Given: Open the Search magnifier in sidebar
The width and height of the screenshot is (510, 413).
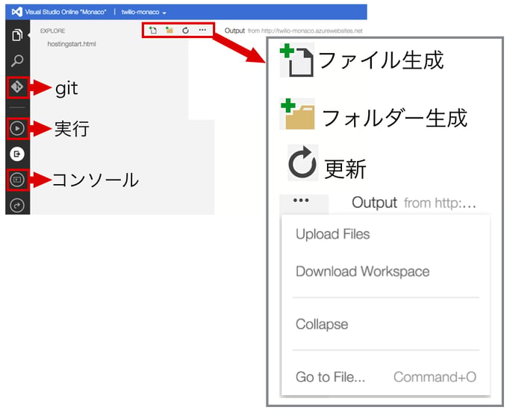Looking at the screenshot, I should [x=17, y=60].
